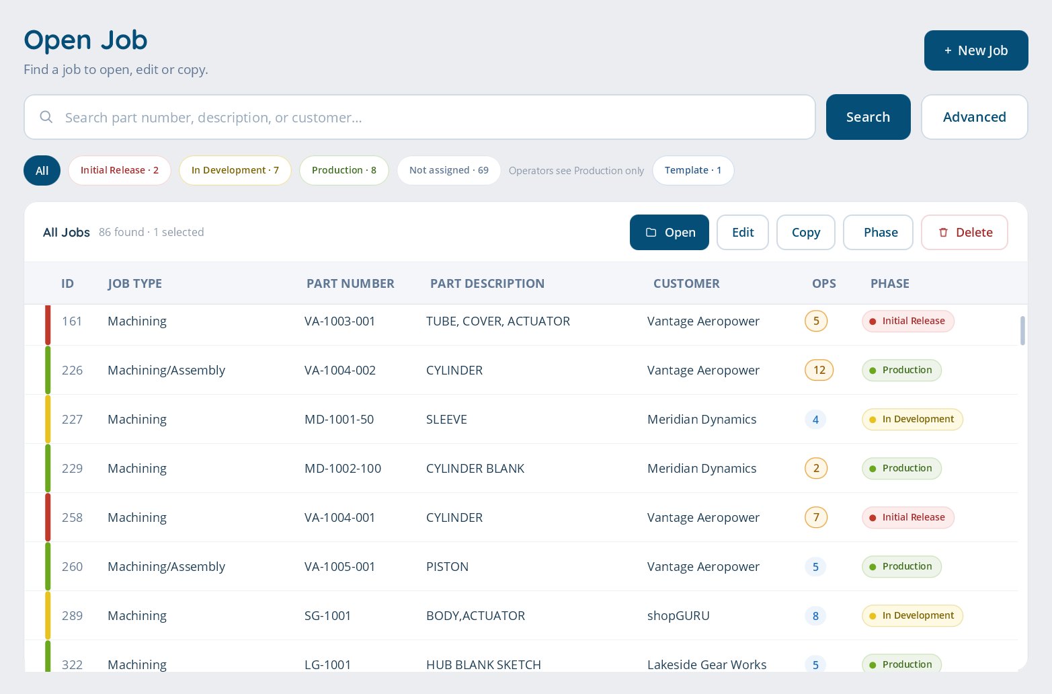Sort by PHASE column header

pos(890,284)
